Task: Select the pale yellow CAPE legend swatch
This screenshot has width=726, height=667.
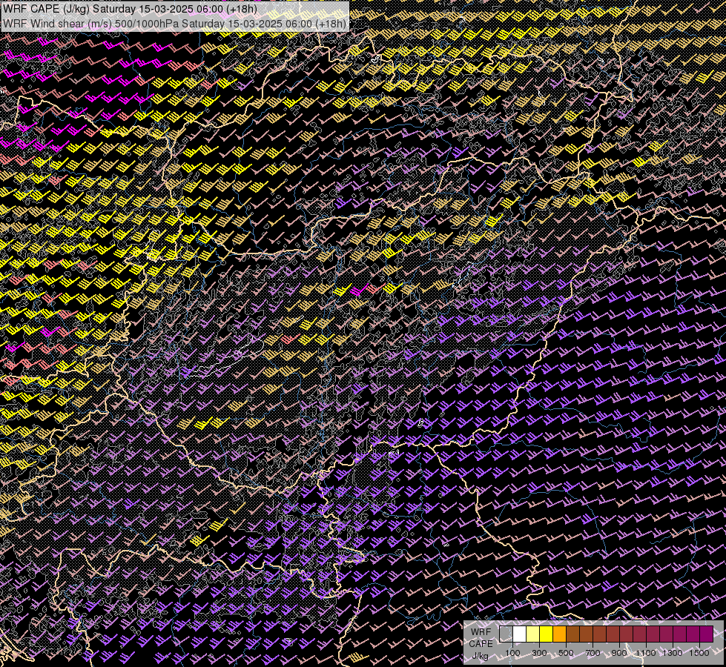Action: pyautogui.click(x=533, y=634)
